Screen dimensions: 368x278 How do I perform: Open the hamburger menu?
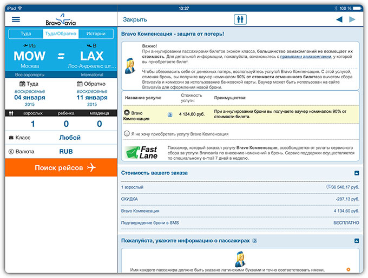(x=16, y=19)
